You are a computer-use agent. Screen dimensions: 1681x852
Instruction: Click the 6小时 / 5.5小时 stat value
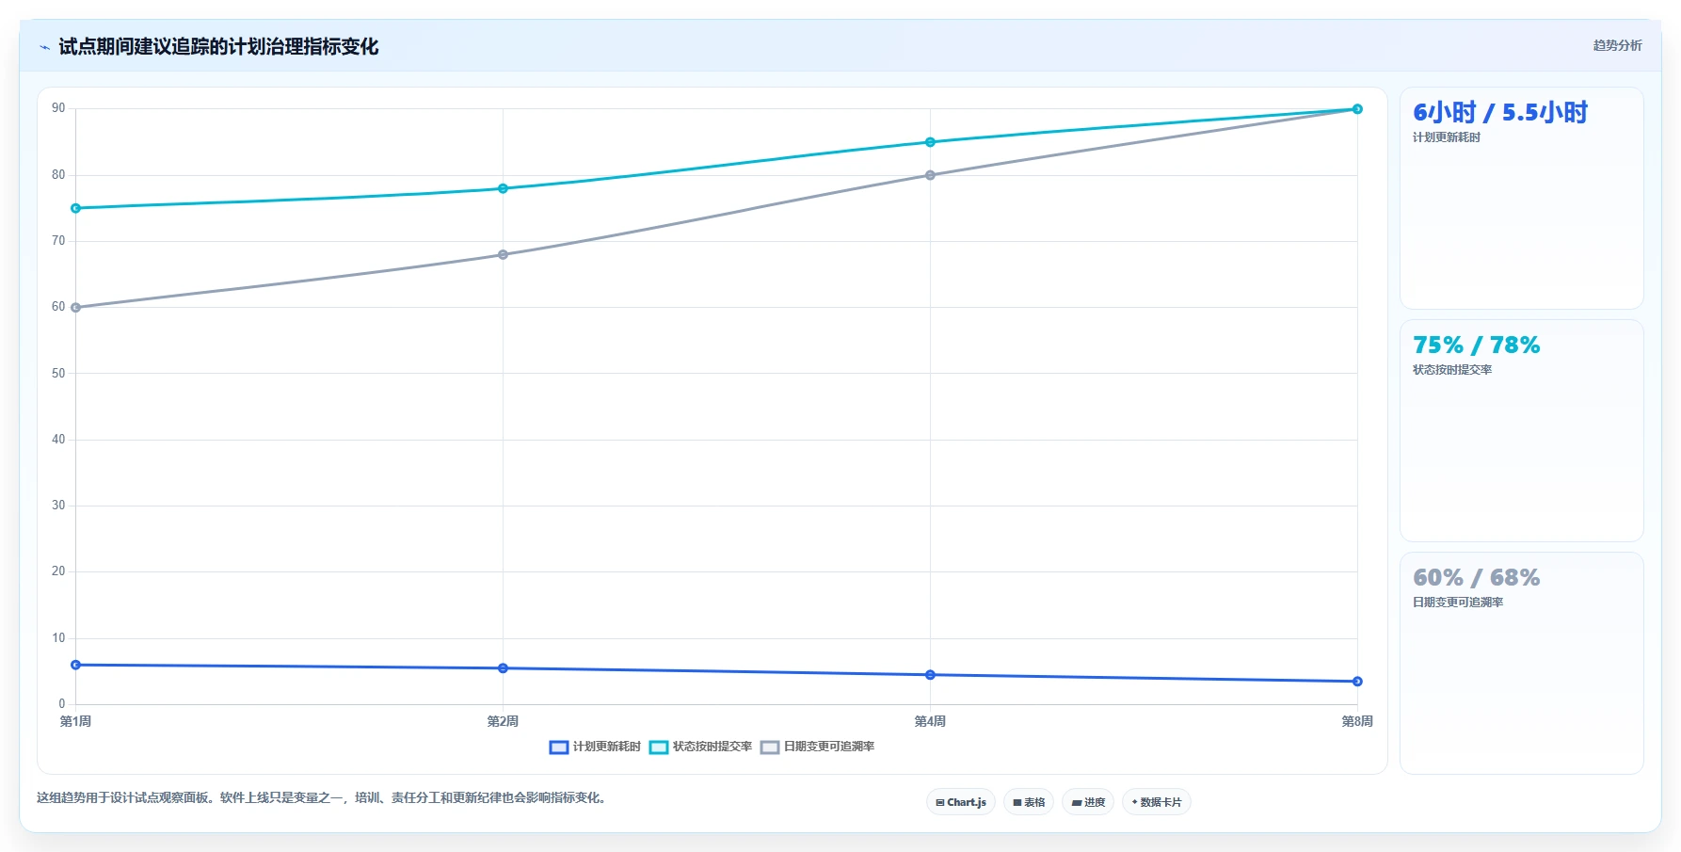click(1500, 113)
